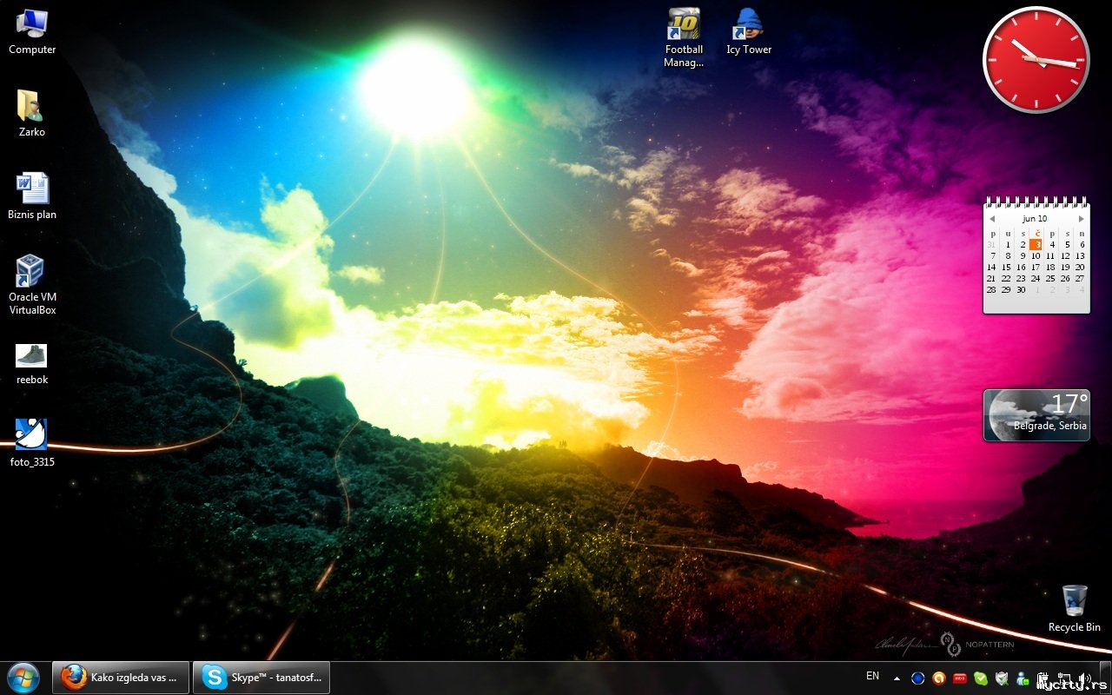Screen dimensions: 1112x695
Task: Open the Belgrade, Serbia weather gadget
Action: 1036,414
